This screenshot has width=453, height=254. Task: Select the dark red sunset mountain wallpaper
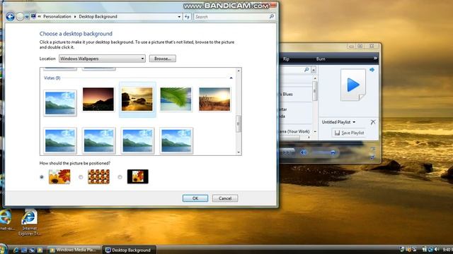(98, 99)
